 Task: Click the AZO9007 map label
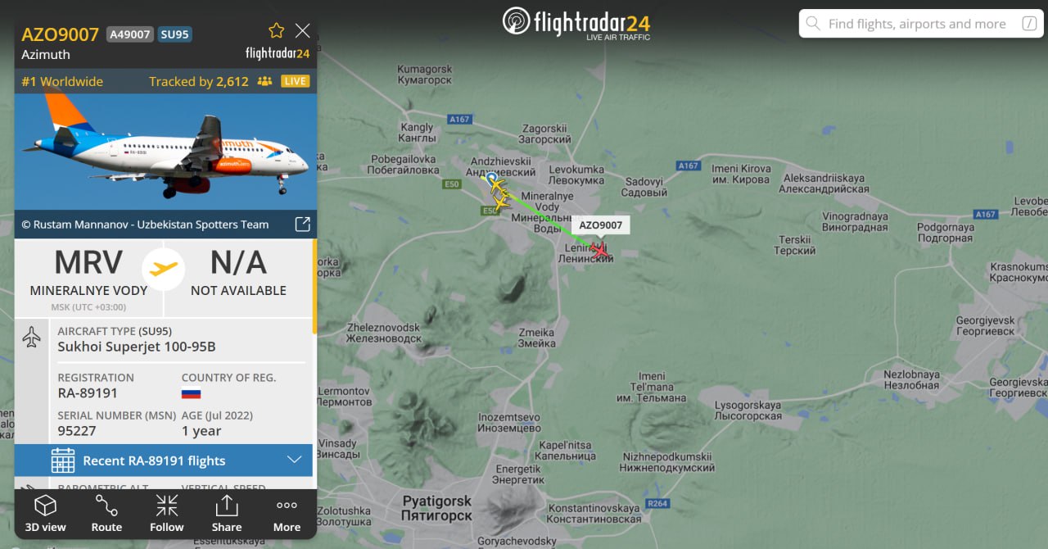[x=600, y=225]
